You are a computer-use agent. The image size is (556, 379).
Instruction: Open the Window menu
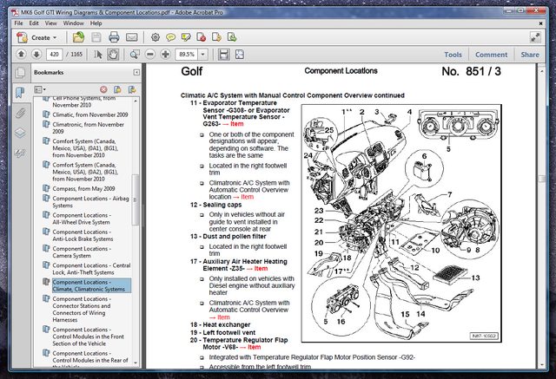[73, 23]
